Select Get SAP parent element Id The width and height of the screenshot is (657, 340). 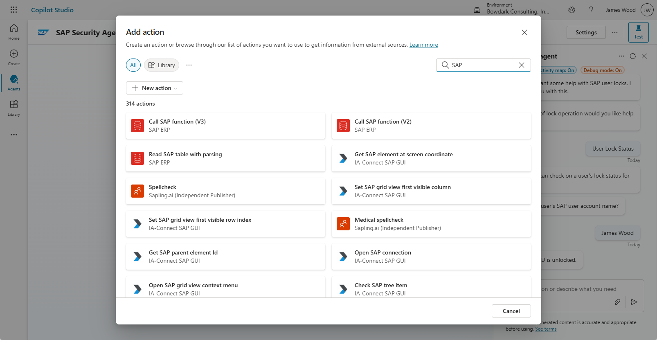[x=225, y=257]
